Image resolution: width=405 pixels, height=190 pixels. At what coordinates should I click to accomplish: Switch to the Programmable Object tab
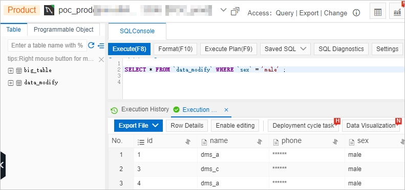(x=63, y=30)
